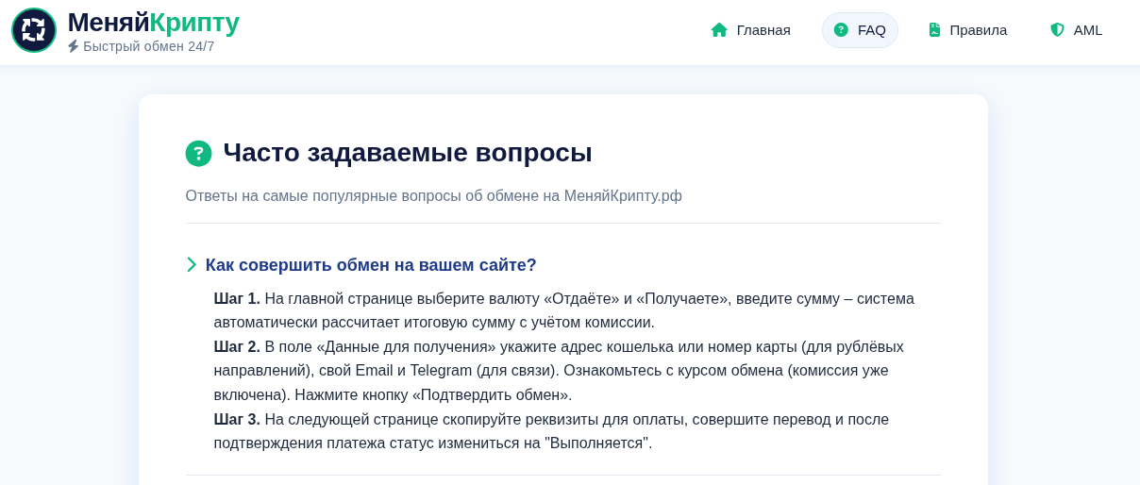
Task: Click the home icon beside Главная
Action: 719,30
